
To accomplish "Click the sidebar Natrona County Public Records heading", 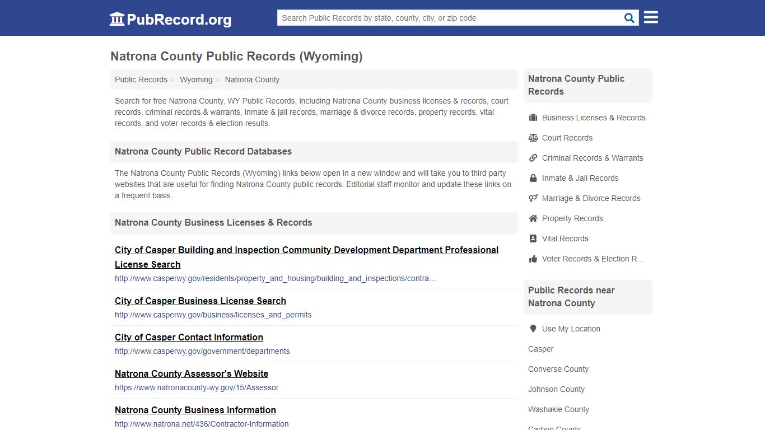I will coord(576,85).
